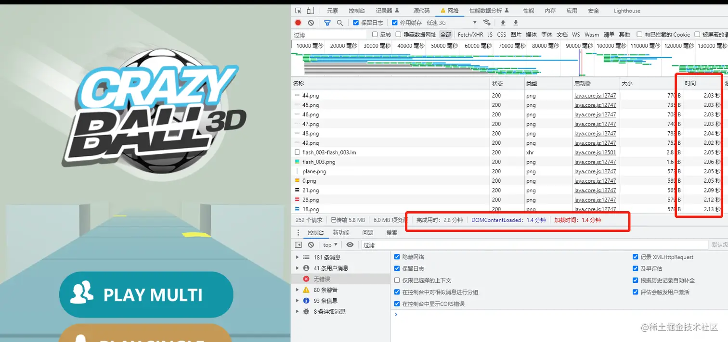Open network search magnifier icon
The image size is (728, 342).
(340, 23)
